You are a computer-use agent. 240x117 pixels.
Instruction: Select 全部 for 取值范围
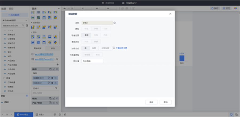point(86,35)
